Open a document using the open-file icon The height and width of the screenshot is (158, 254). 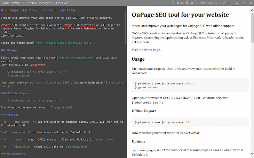pyautogui.click(x=178, y=3)
